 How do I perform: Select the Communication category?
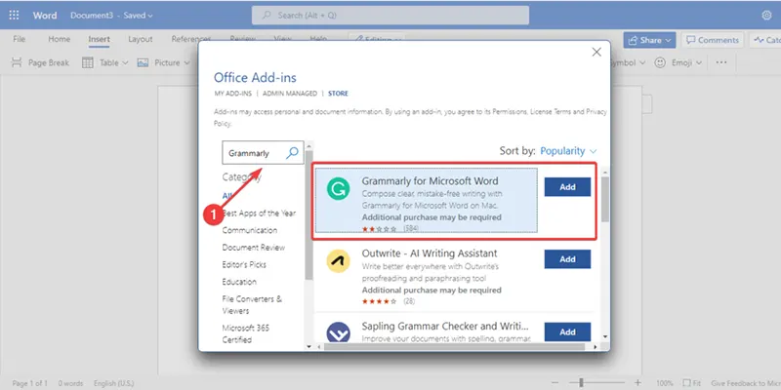tap(250, 230)
